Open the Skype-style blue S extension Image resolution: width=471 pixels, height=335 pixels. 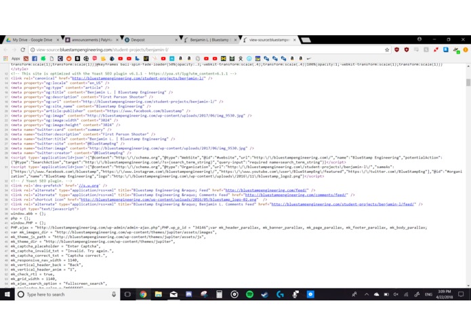pyautogui.click(x=446, y=50)
